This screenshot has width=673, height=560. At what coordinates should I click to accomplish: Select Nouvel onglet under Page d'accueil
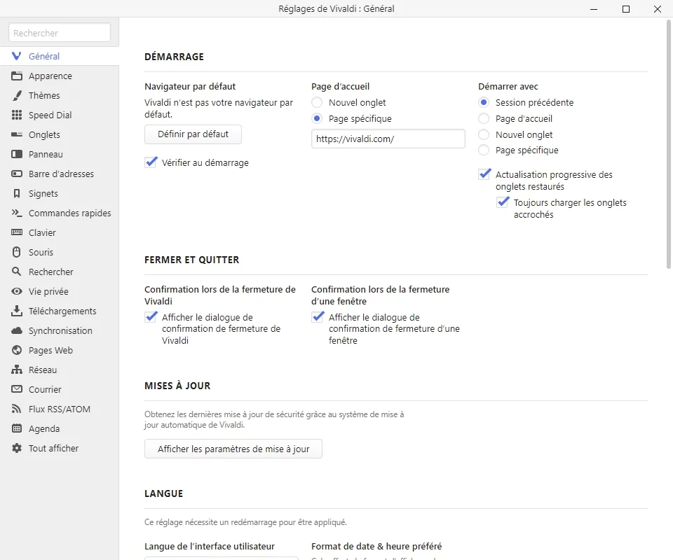317,102
